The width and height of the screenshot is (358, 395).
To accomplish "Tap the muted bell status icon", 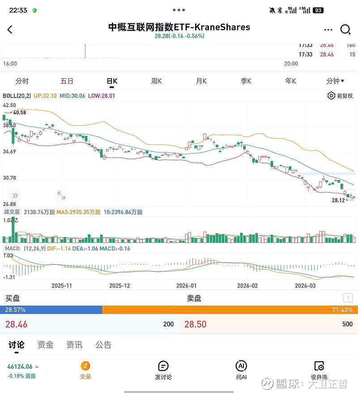I will click(272, 10).
